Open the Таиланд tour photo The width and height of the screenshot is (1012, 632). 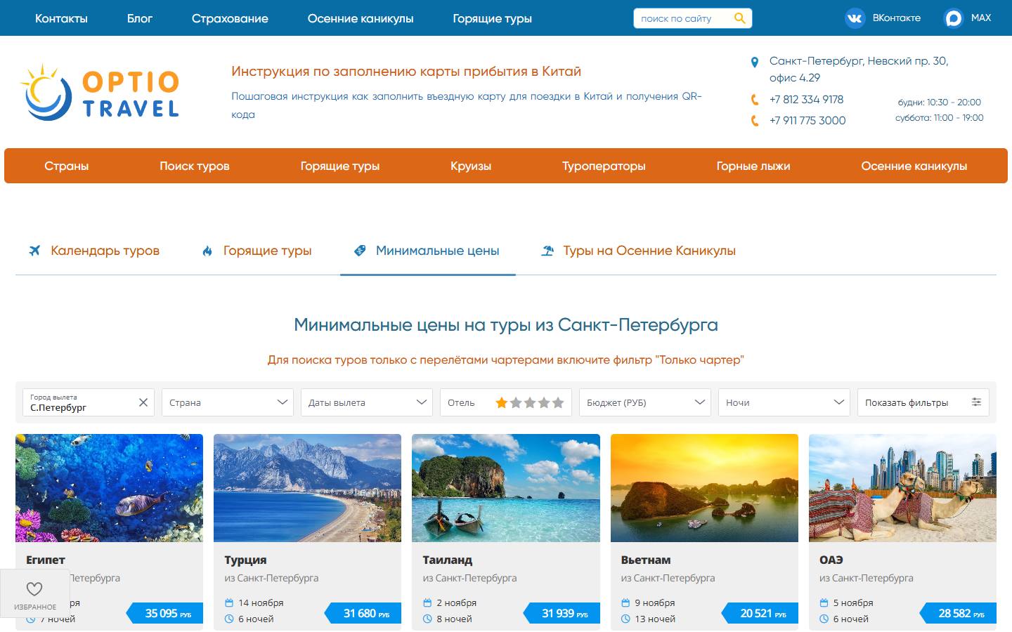[506, 488]
